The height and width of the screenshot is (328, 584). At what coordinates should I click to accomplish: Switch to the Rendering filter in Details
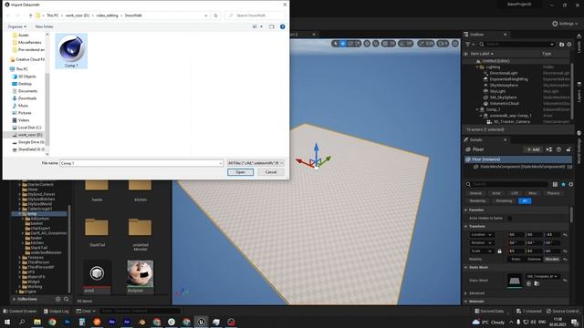(477, 200)
